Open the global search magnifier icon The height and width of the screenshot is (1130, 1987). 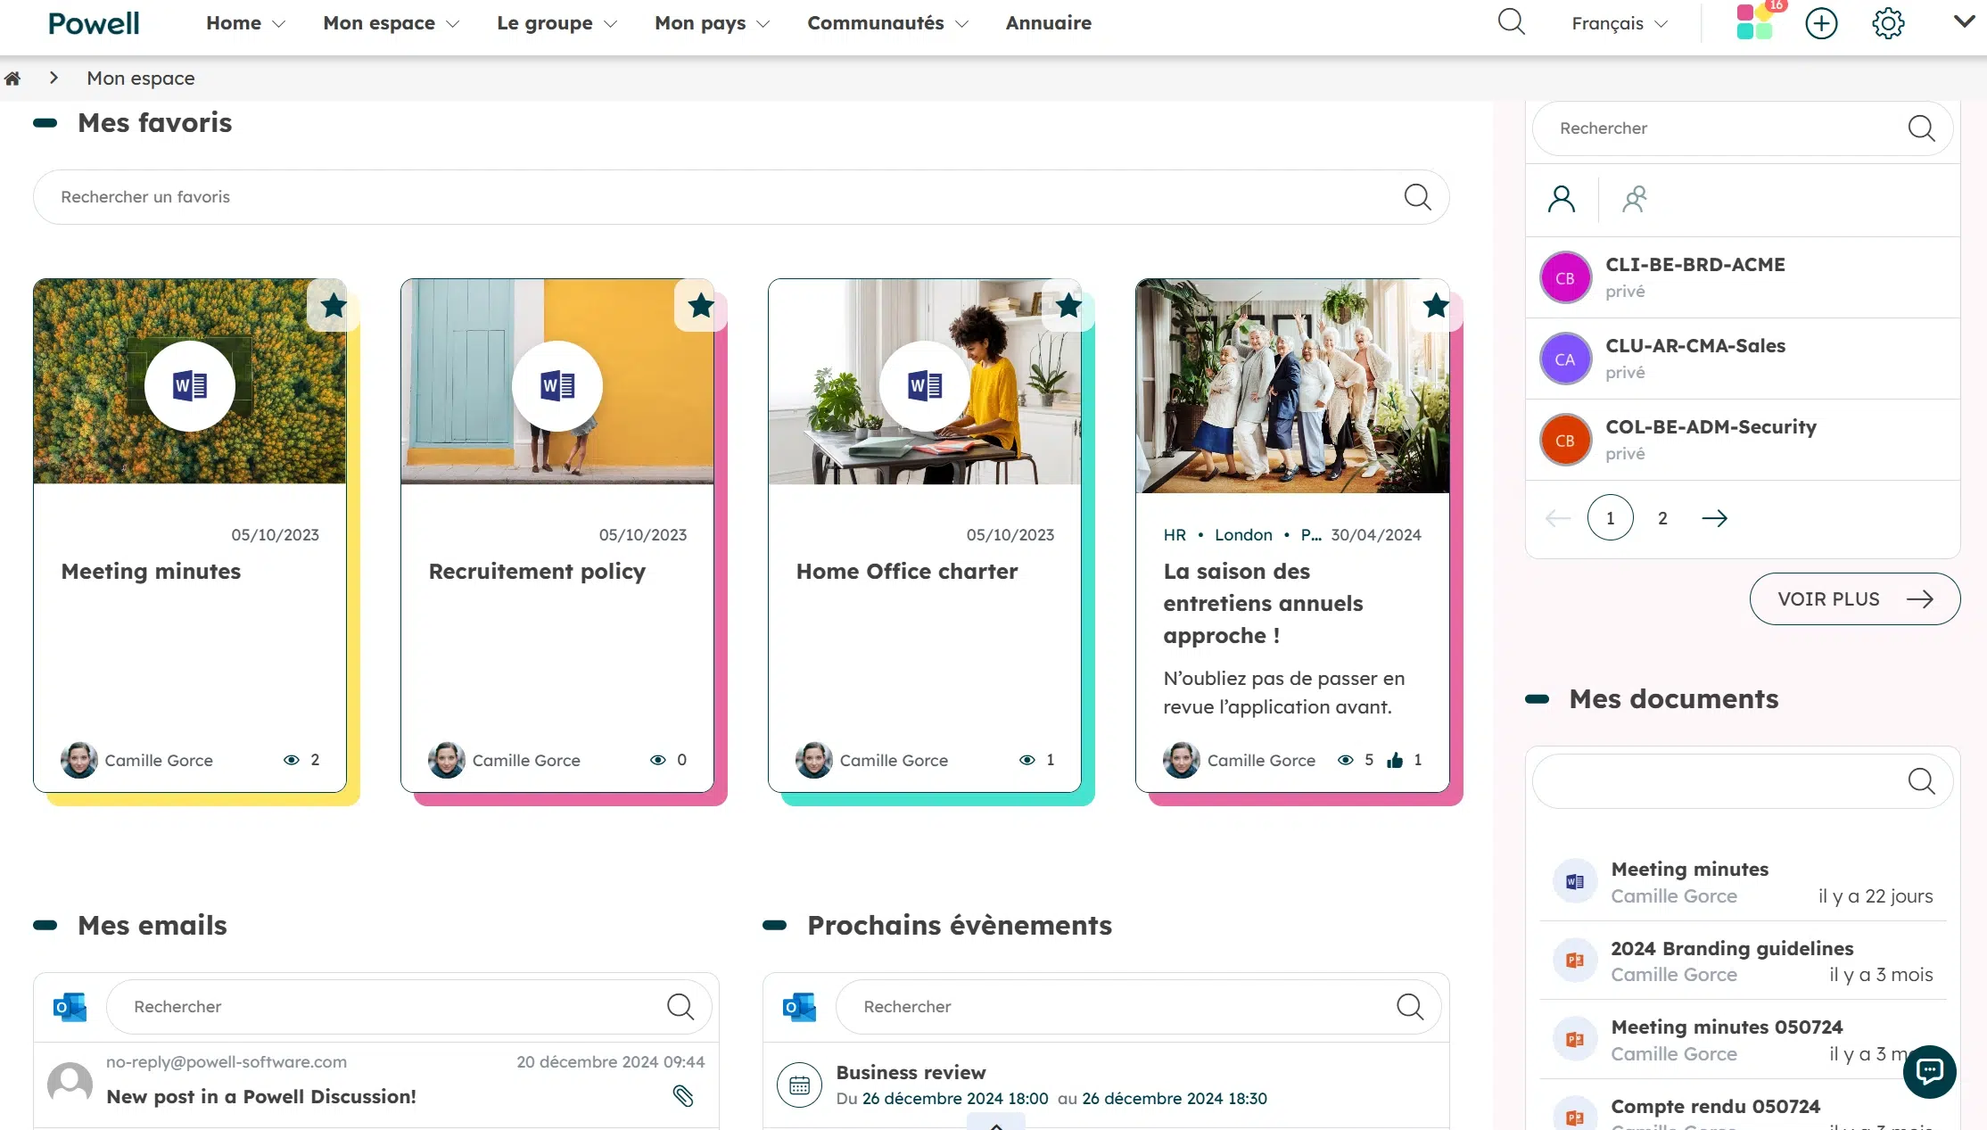[1512, 22]
